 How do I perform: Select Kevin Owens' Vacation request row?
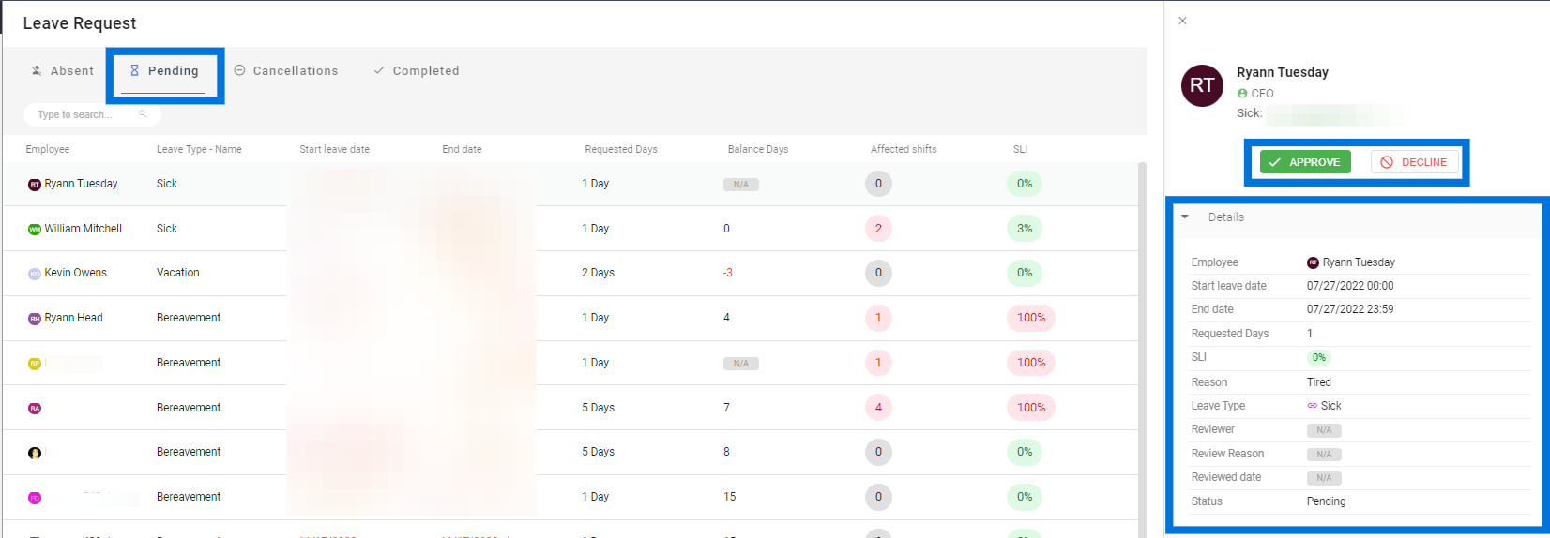pos(570,274)
